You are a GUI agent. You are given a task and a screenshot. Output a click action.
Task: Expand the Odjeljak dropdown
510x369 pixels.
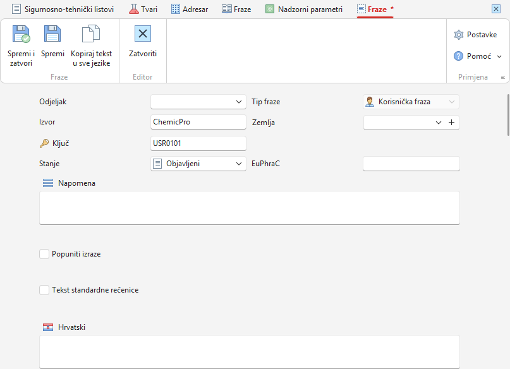(239, 102)
